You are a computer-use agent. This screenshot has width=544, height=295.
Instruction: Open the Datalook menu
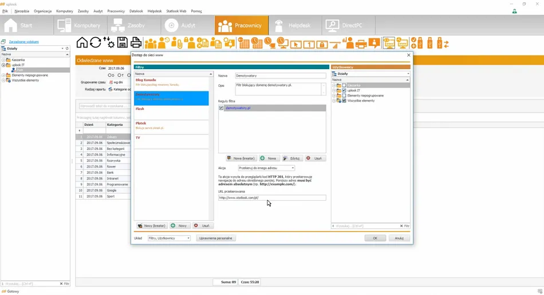click(136, 11)
